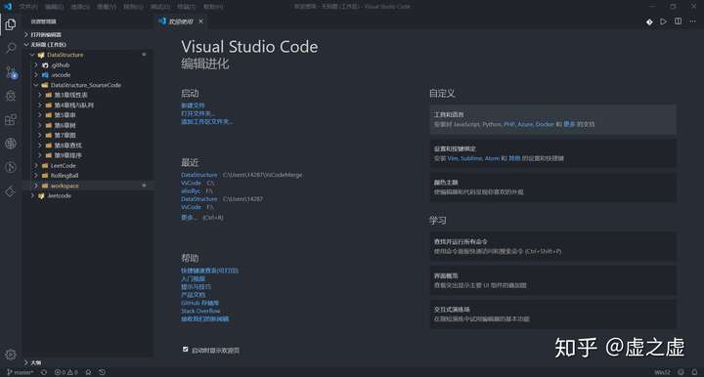Open the Source Control view icon

click(x=11, y=72)
